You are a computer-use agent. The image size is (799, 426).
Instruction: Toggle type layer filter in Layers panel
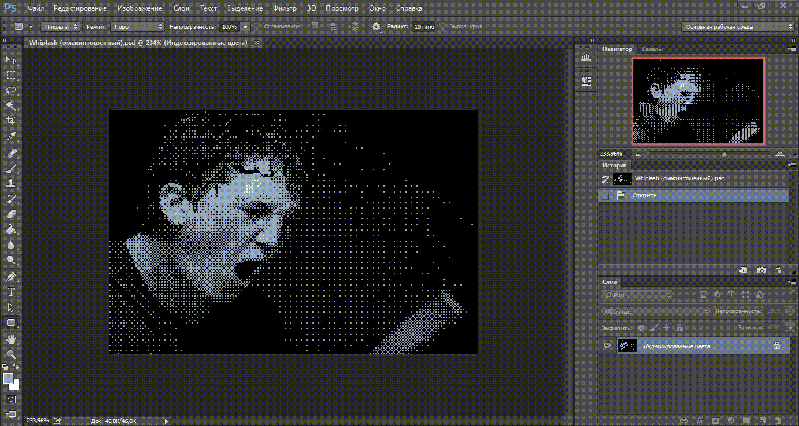pyautogui.click(x=731, y=295)
